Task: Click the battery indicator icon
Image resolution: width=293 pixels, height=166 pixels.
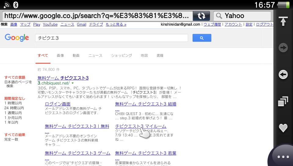Action: pyautogui.click(x=283, y=5)
